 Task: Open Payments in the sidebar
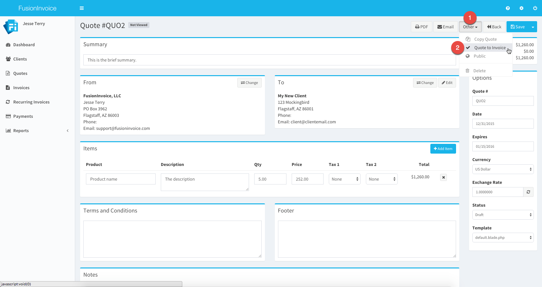tap(23, 116)
